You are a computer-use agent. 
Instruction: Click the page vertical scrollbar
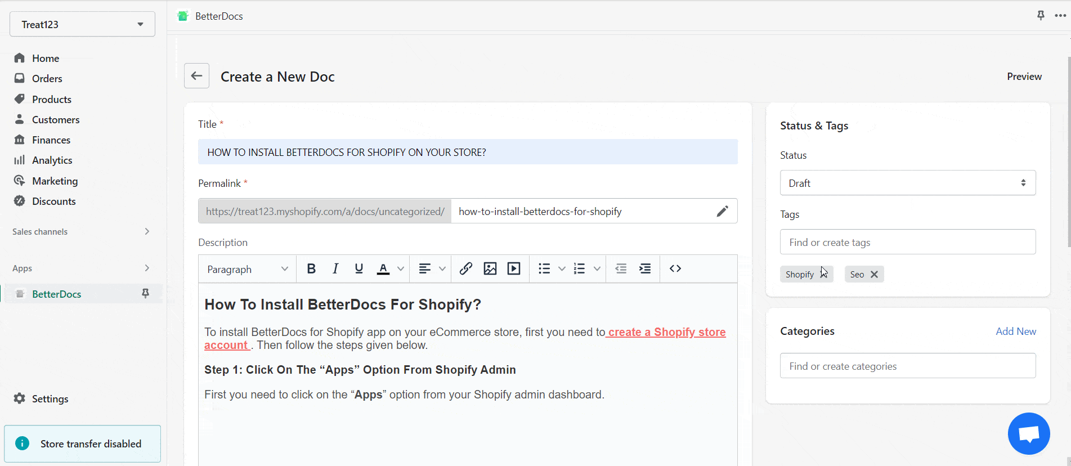click(1069, 152)
